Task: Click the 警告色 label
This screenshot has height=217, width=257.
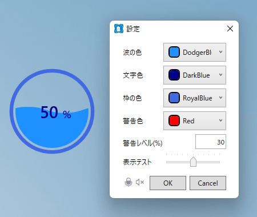Action: [x=132, y=121]
